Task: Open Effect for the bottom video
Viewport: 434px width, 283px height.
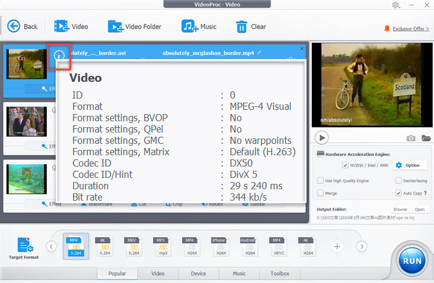Action: (51, 204)
